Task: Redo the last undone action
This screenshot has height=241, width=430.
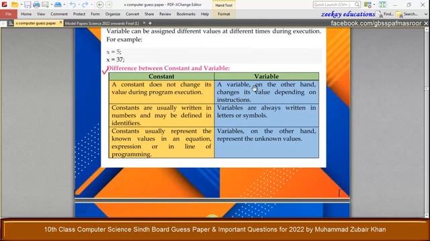Action: click(85, 5)
